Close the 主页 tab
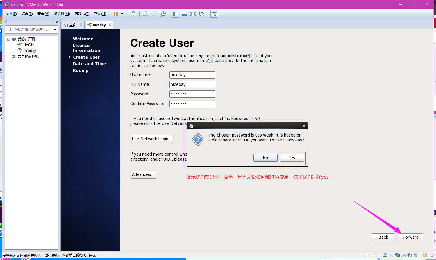 81,25
